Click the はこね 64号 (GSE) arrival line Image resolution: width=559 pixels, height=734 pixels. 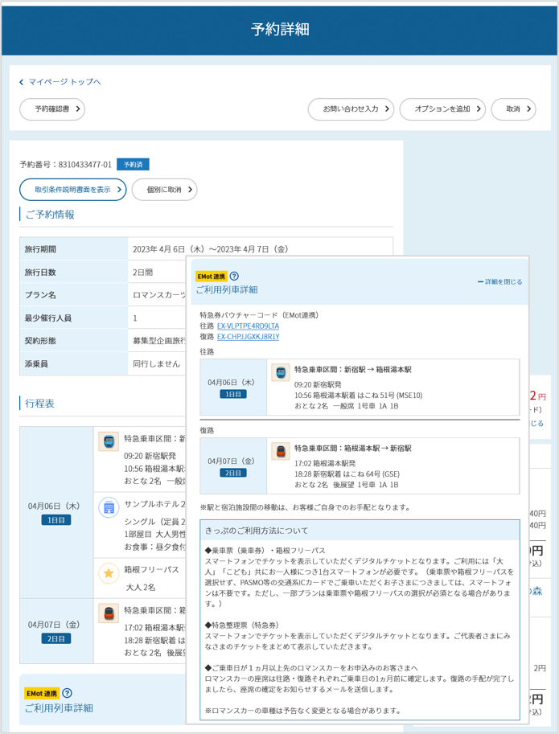point(347,474)
